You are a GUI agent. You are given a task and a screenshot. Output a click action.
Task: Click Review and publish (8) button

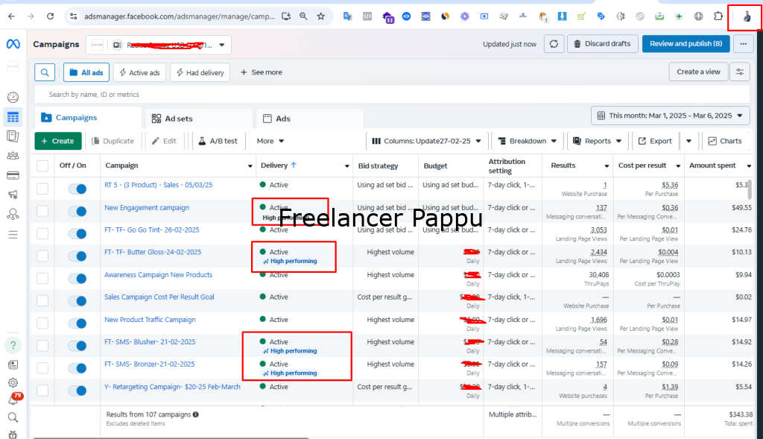pyautogui.click(x=686, y=44)
